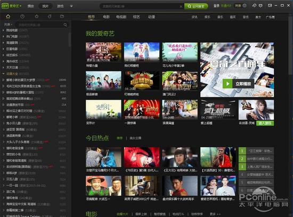This screenshot has width=293, height=217.
Task: Click the iQIYI logo icon
Action: pos(5,6)
